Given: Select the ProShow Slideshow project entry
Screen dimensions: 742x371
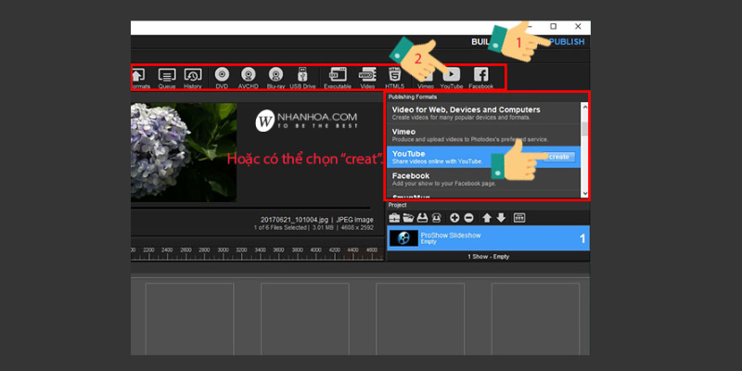Looking at the screenshot, I should point(489,238).
